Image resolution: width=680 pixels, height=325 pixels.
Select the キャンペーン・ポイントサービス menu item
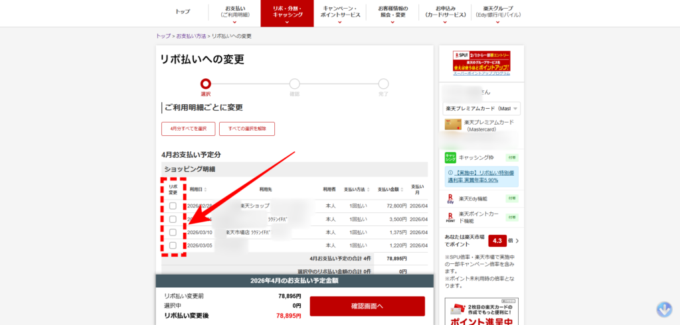click(x=339, y=13)
